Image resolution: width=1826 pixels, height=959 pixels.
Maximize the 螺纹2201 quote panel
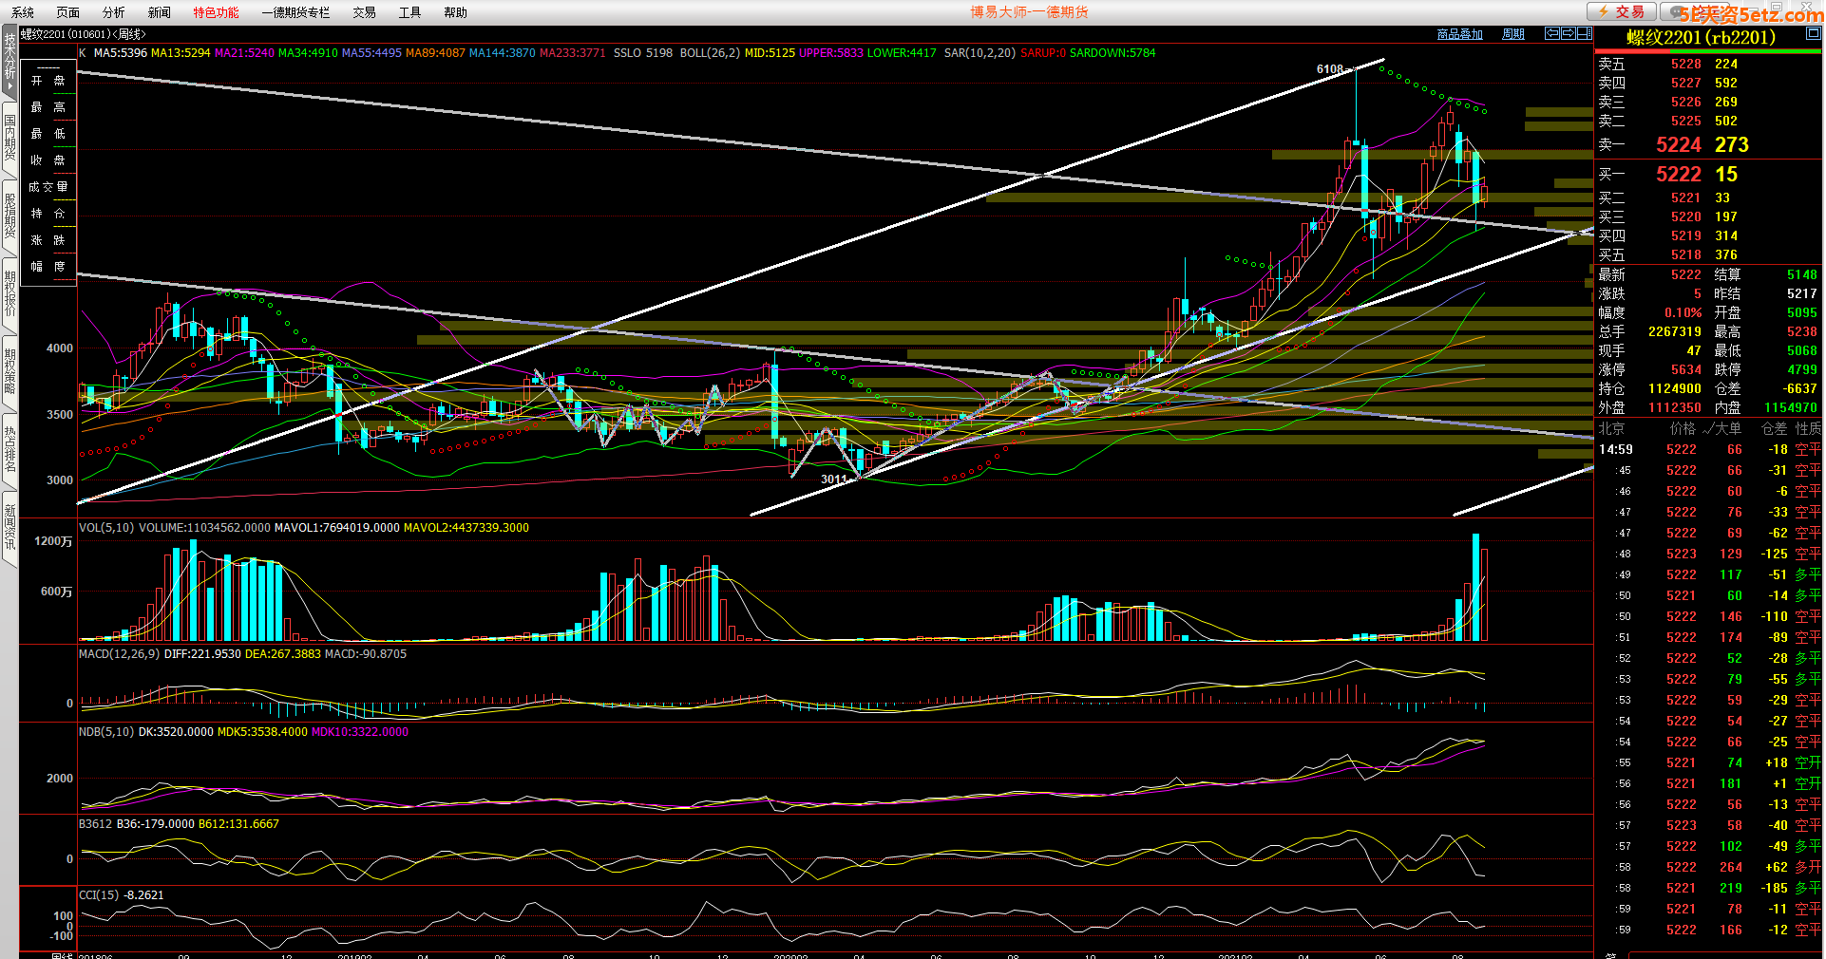click(x=1813, y=33)
